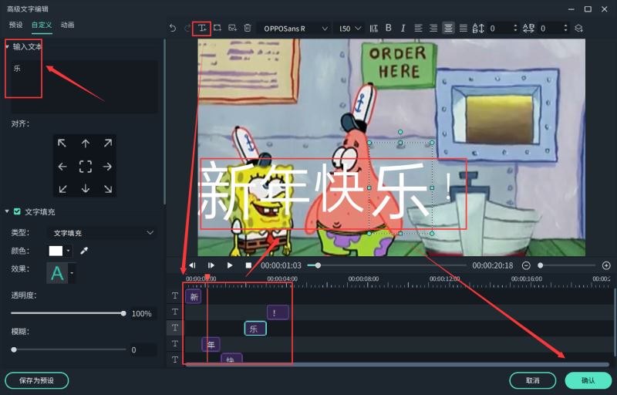Align text to center icon
The height and width of the screenshot is (395, 617).
click(86, 167)
